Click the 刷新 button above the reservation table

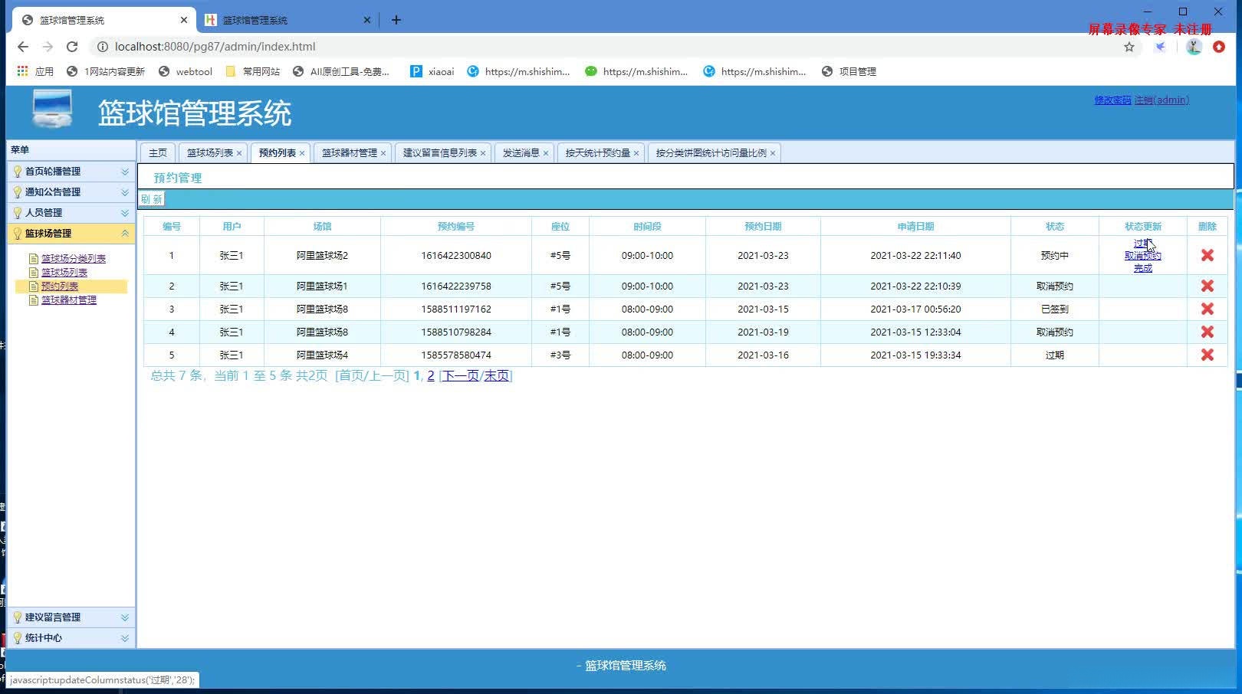(150, 198)
